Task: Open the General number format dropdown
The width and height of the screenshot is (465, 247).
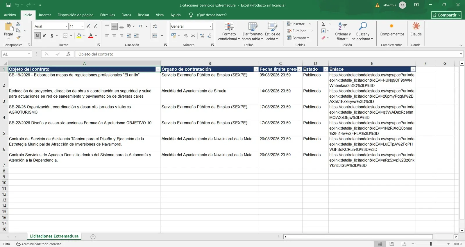Action: (210, 26)
